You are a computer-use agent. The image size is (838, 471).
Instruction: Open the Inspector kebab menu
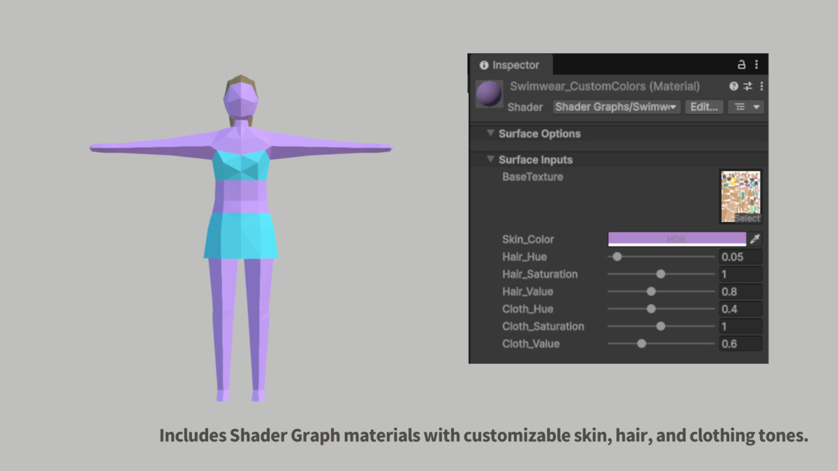(x=756, y=63)
